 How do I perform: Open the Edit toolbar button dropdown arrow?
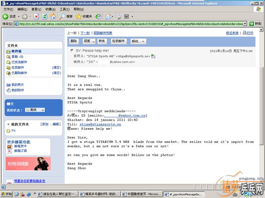[132, 16]
